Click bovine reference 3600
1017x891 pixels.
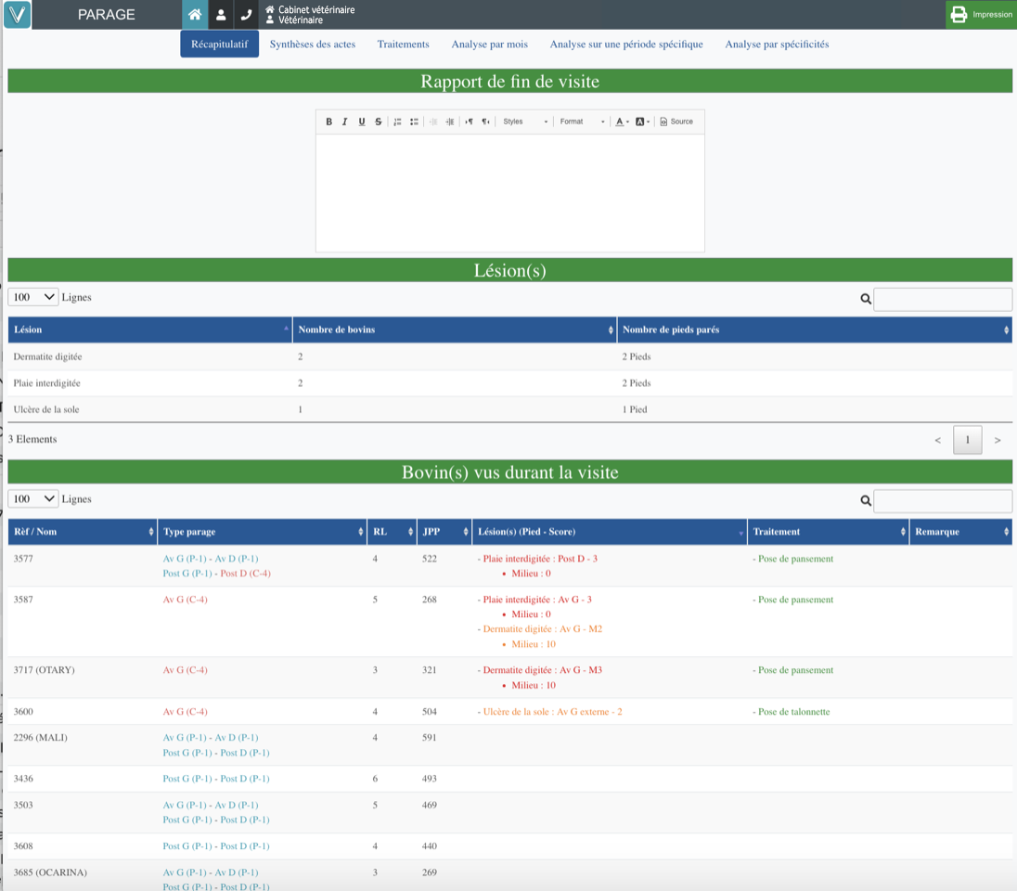(x=23, y=712)
